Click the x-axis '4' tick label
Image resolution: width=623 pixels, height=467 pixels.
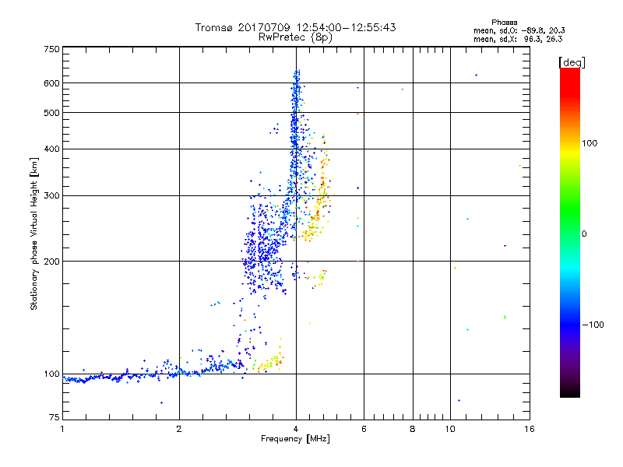(x=296, y=429)
